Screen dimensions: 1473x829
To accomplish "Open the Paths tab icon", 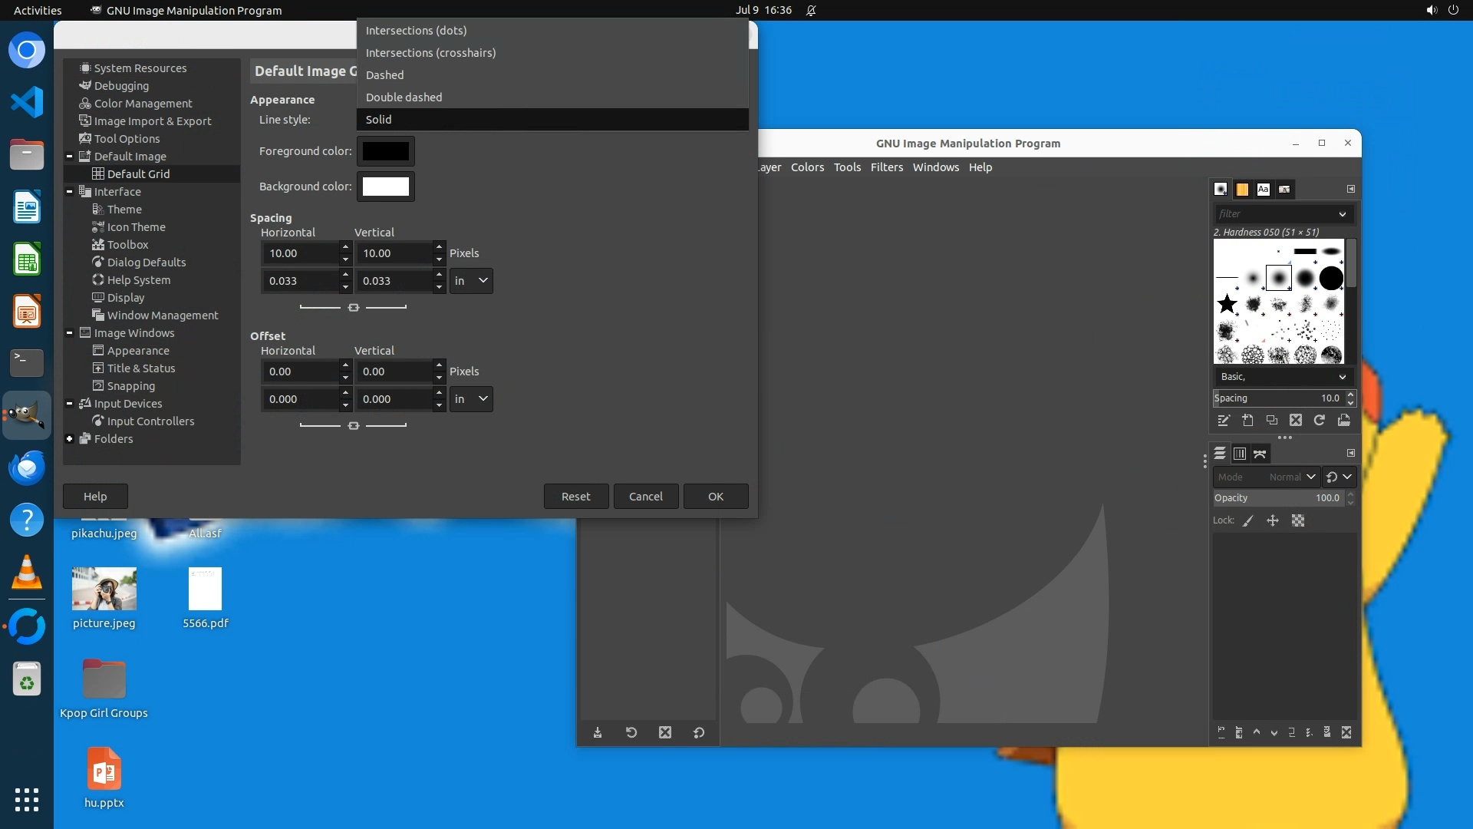I will click(x=1260, y=454).
